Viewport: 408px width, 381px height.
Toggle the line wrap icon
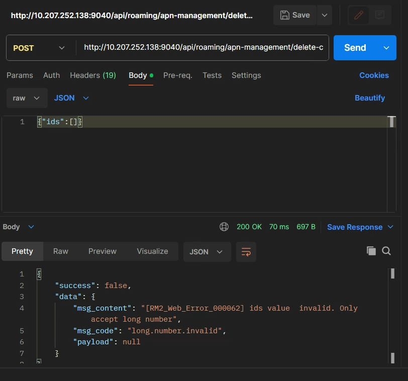pyautogui.click(x=246, y=252)
